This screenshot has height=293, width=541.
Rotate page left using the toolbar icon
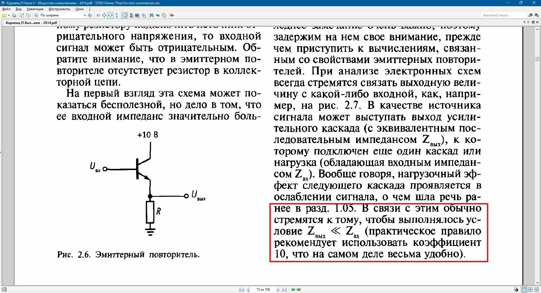point(28,15)
